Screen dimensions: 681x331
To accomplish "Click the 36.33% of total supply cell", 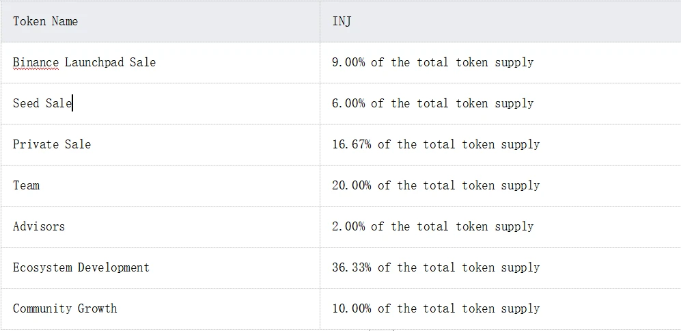I will [x=436, y=267].
